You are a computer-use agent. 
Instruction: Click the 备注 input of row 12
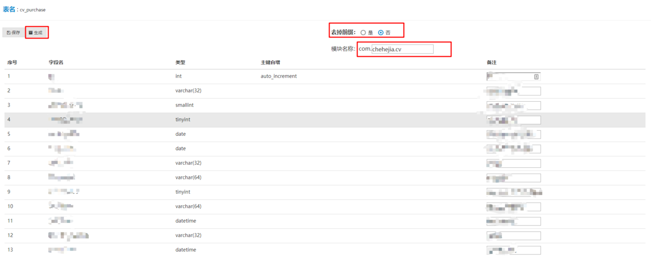click(x=513, y=235)
